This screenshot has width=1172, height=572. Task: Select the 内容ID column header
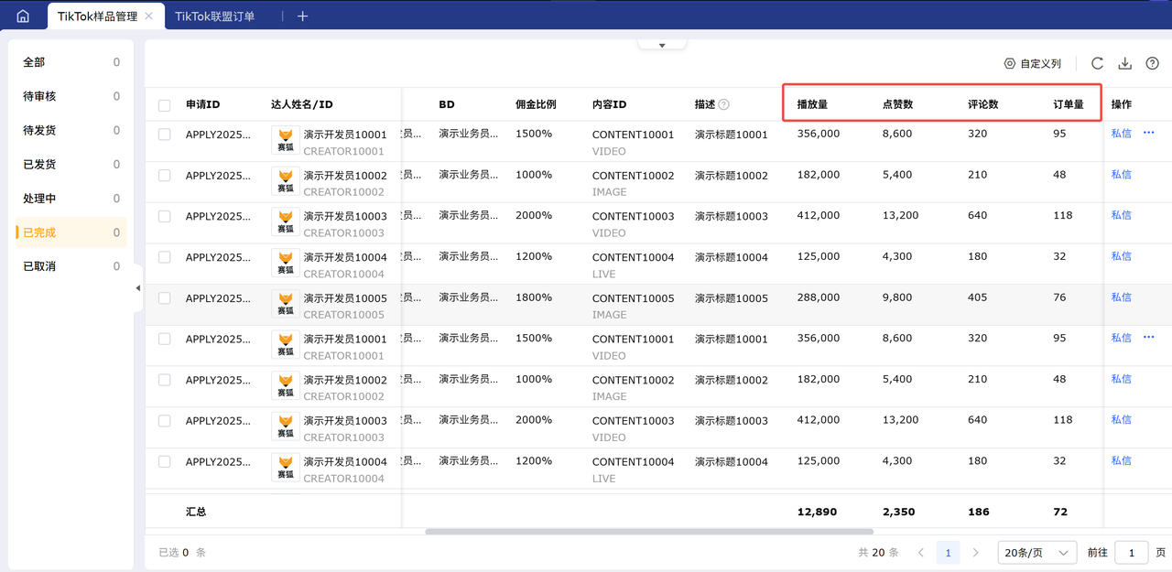[610, 104]
